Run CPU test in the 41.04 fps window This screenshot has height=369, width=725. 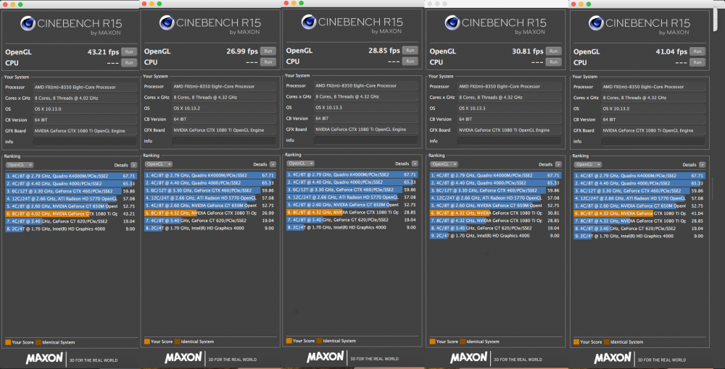point(697,62)
